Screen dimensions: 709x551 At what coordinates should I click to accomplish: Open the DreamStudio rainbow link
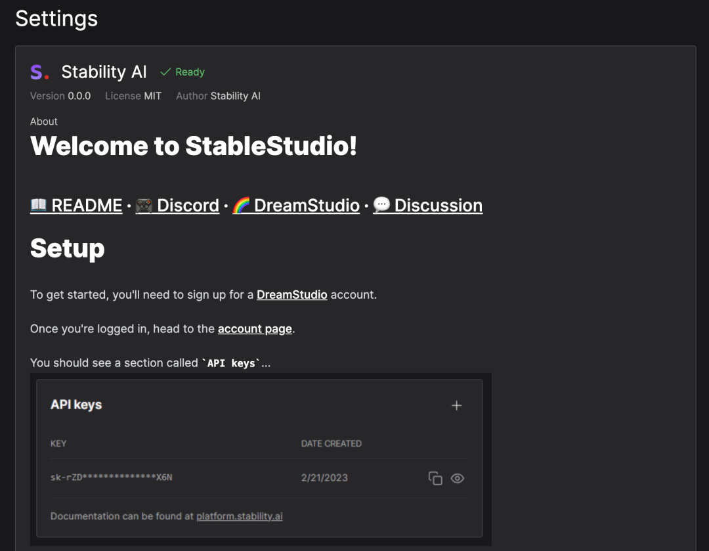pyautogui.click(x=296, y=206)
